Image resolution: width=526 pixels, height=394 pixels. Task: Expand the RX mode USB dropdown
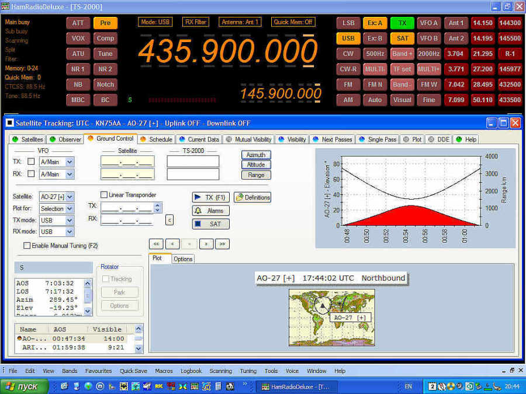pyautogui.click(x=70, y=232)
